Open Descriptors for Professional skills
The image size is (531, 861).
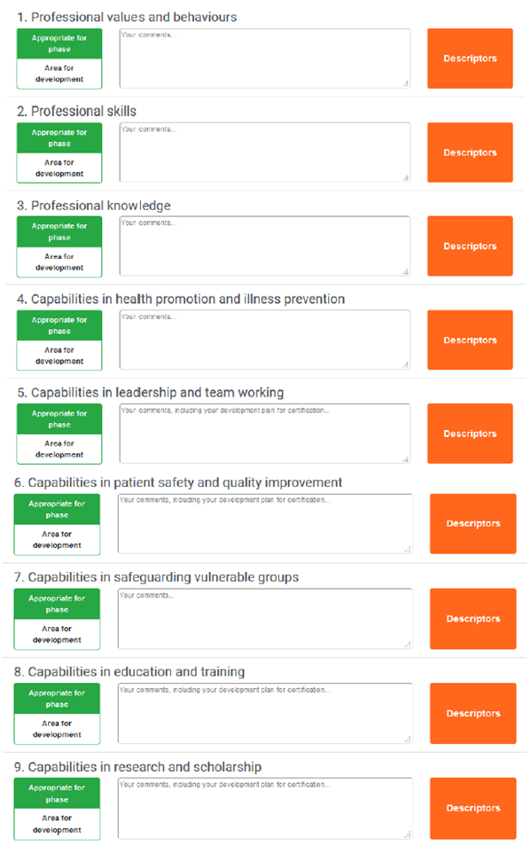(x=470, y=153)
